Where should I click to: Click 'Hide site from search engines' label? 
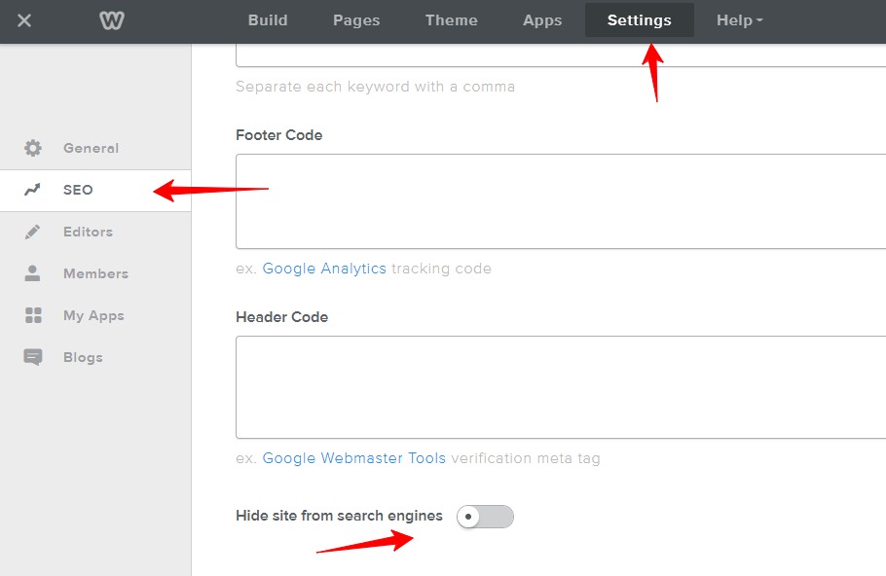pos(339,516)
